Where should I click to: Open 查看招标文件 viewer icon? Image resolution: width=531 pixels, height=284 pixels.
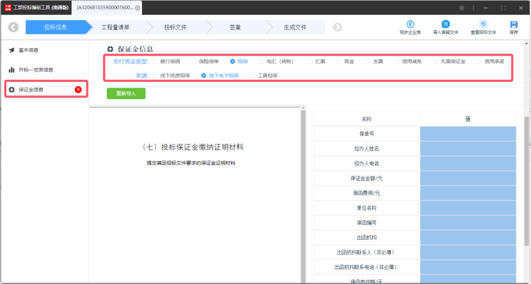(483, 24)
